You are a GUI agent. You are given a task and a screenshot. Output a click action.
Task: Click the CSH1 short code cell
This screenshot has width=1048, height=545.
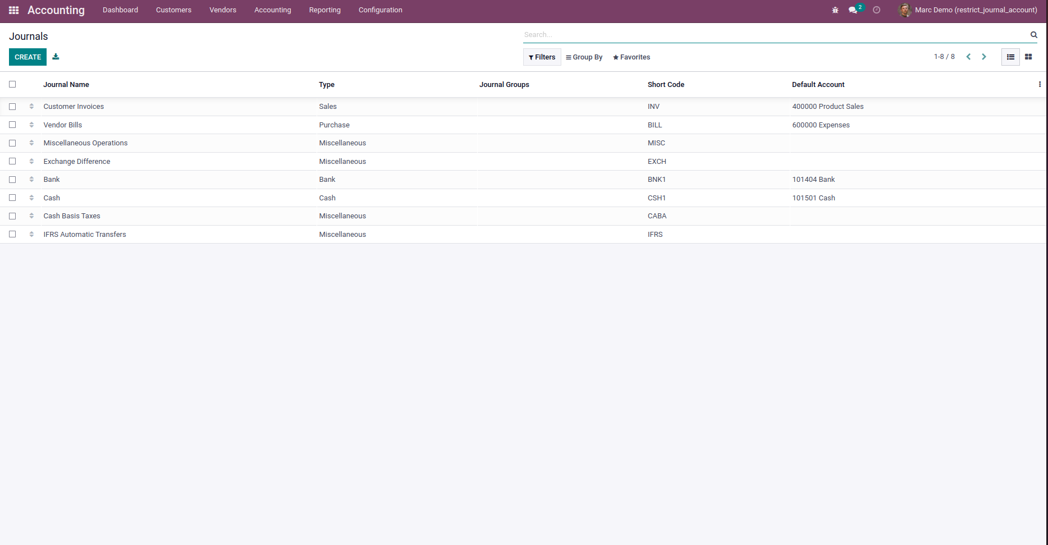657,198
